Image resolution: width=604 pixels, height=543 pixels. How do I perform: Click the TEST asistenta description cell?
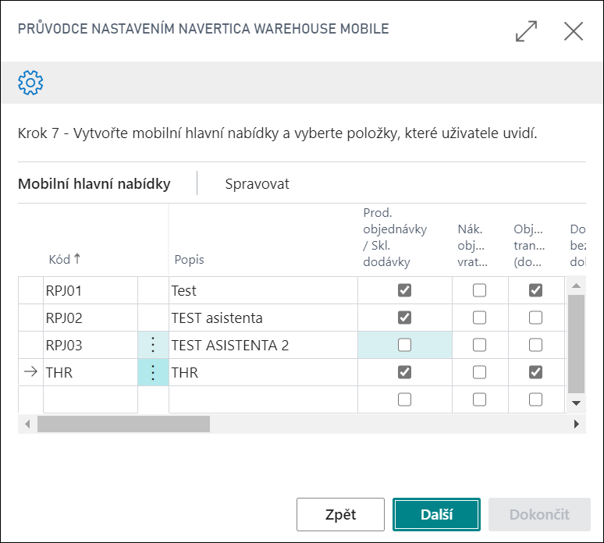[263, 318]
